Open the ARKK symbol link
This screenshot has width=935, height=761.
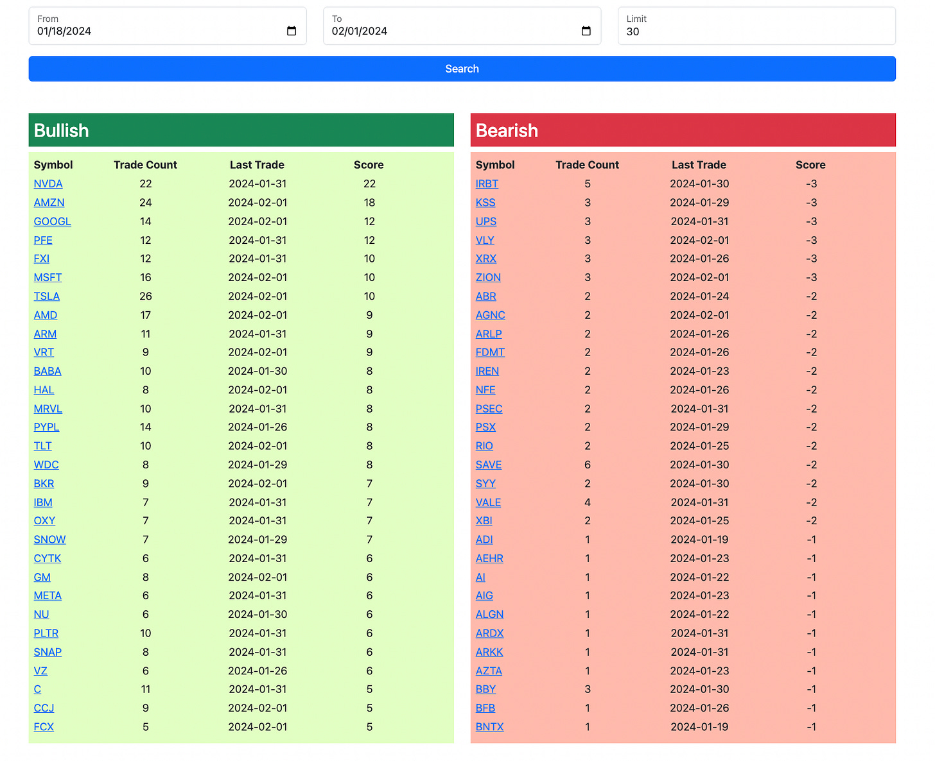489,652
